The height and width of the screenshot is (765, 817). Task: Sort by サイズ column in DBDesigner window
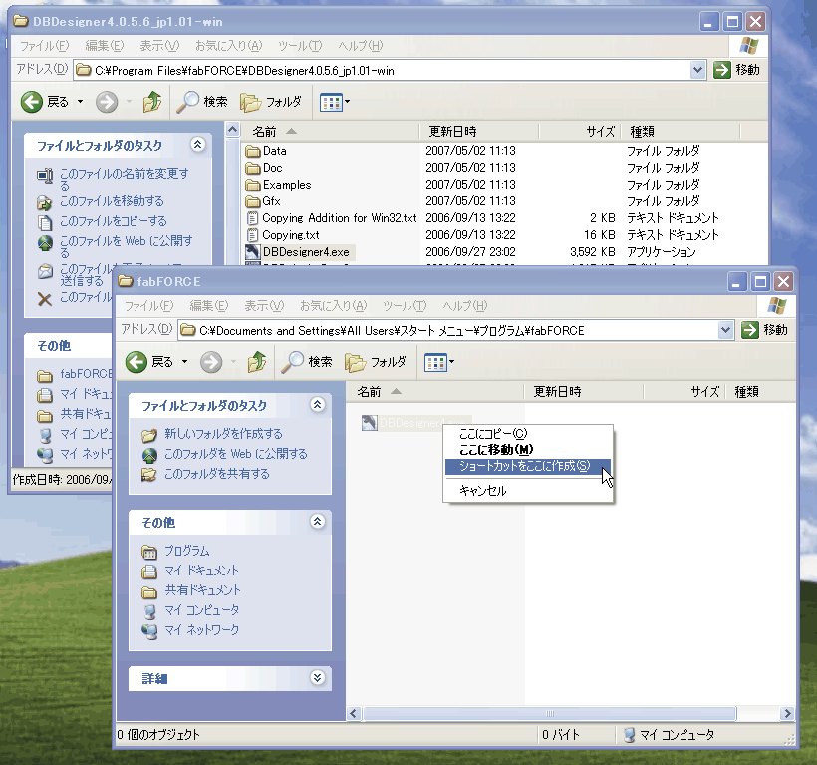click(x=580, y=132)
